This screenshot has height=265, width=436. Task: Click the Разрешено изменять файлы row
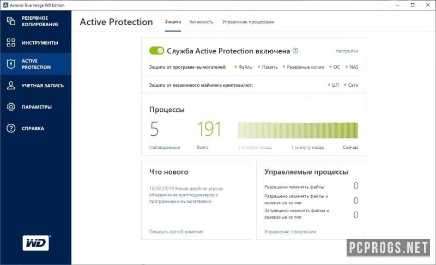[x=311, y=186]
